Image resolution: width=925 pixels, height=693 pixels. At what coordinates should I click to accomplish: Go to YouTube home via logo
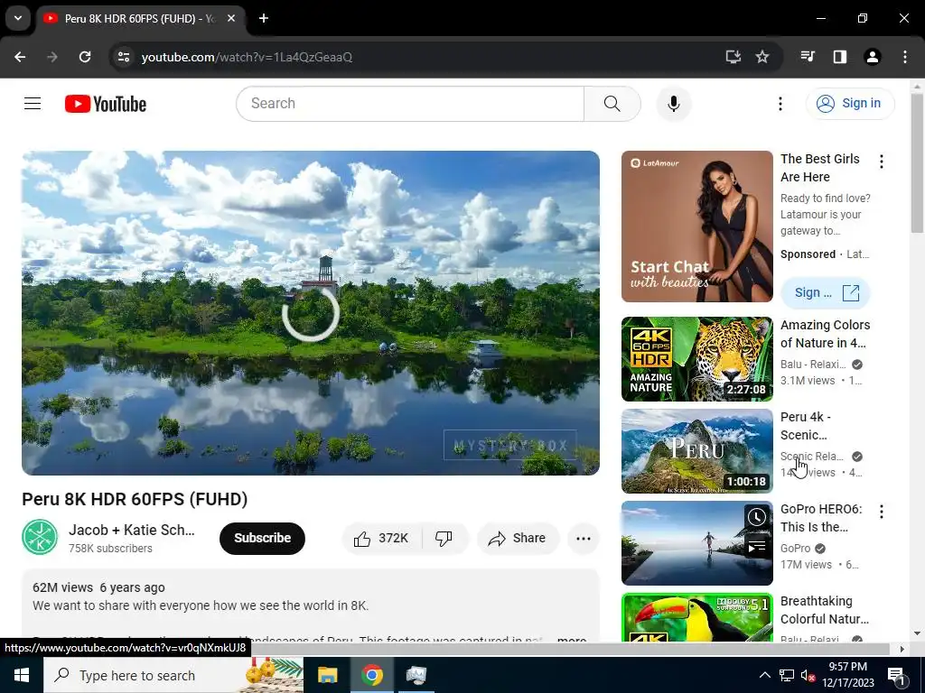coord(106,104)
